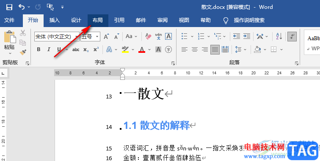Open text highlight color dropdown arrow

pos(133,49)
